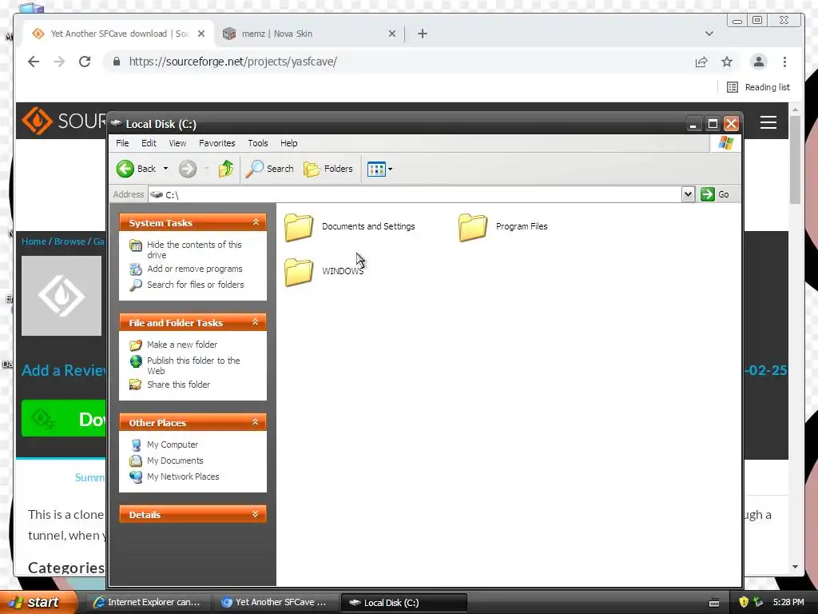Click the drive icon in Explorer title bar
The image size is (818, 614).
click(x=117, y=124)
